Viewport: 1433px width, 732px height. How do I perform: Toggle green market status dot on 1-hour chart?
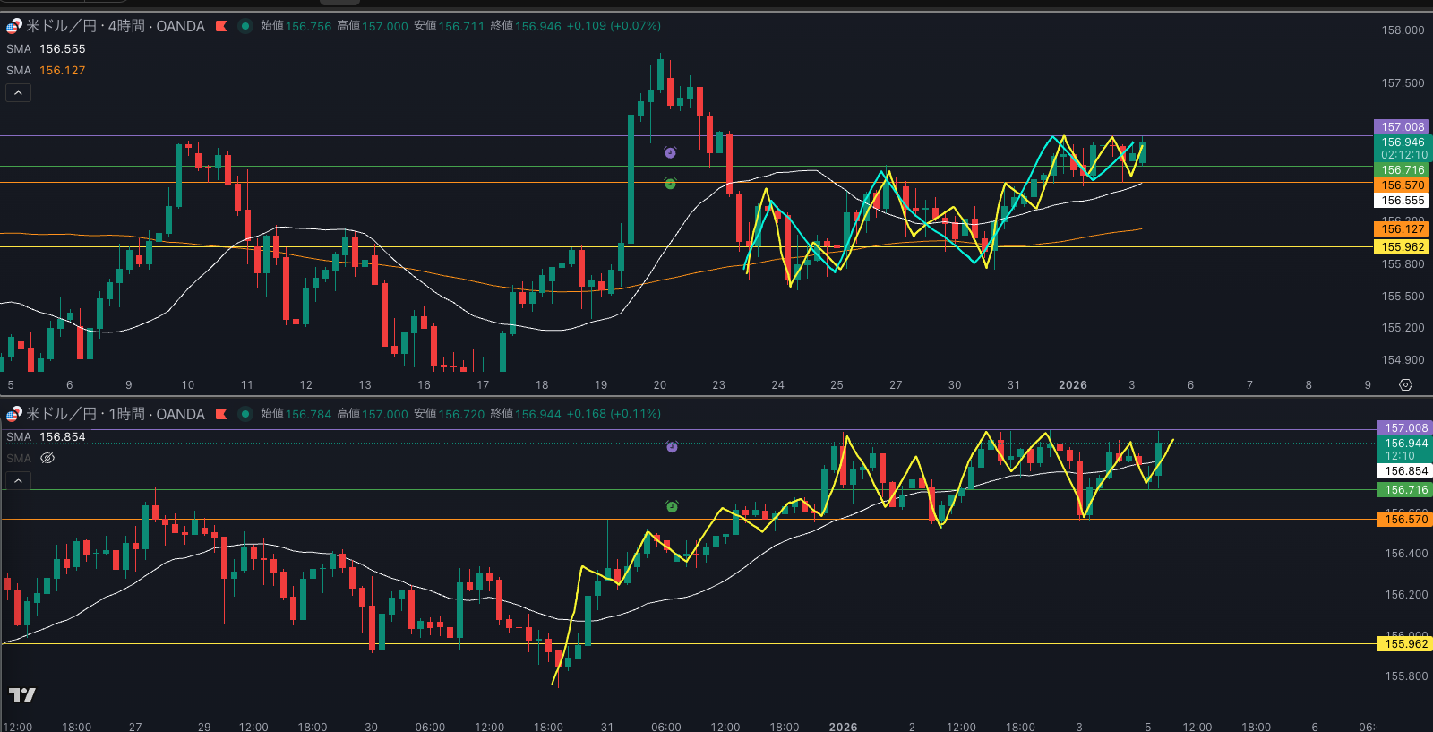click(x=245, y=414)
